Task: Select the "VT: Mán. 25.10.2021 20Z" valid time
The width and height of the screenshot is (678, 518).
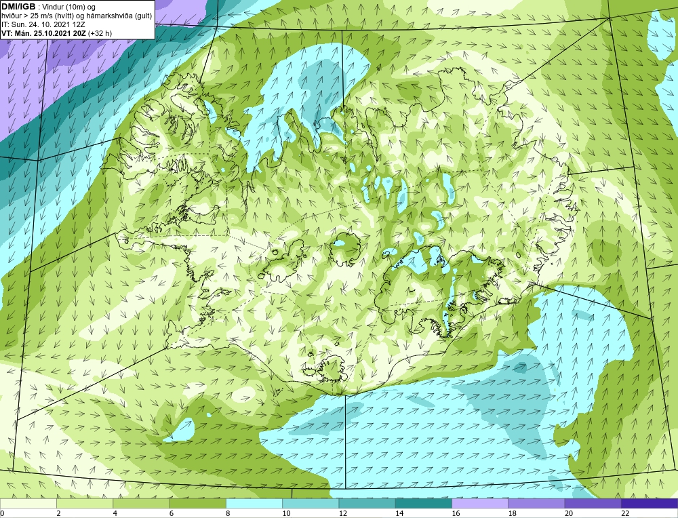Action: (43, 33)
